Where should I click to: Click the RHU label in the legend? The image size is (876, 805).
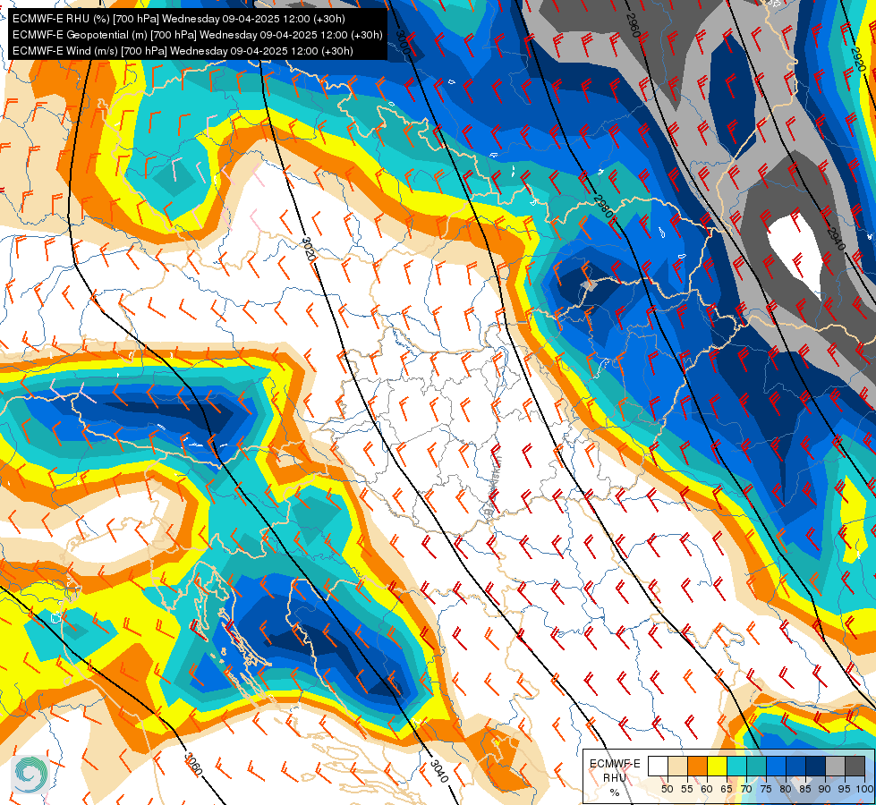615,777
